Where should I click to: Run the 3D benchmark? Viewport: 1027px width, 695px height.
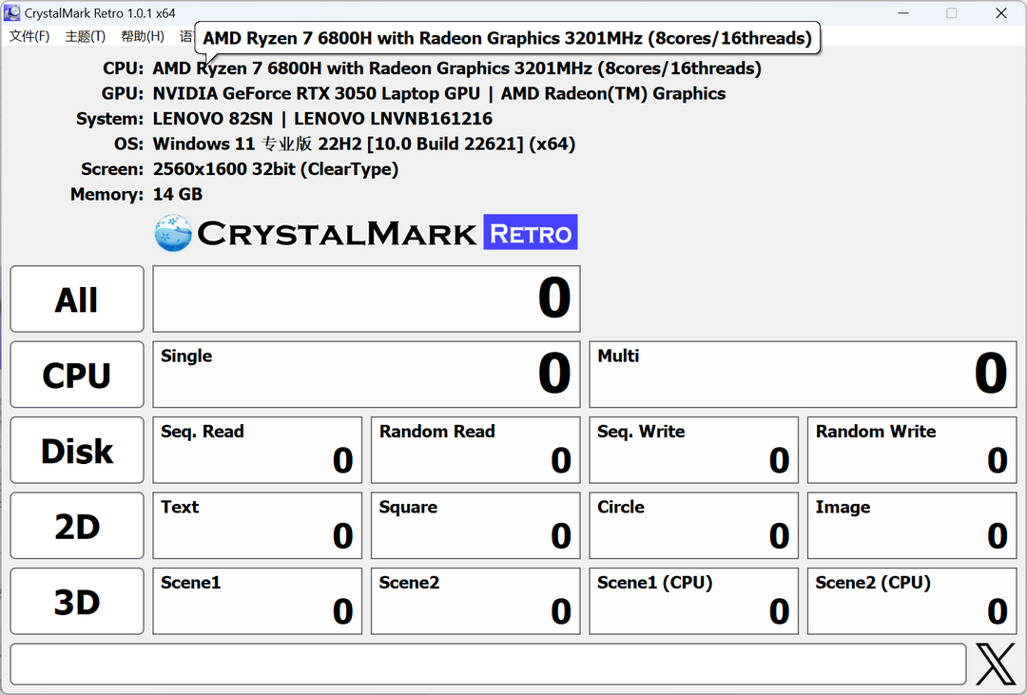point(76,601)
